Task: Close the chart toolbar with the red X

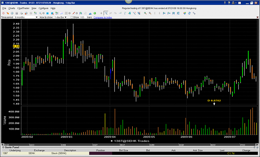Action: pos(258,17)
